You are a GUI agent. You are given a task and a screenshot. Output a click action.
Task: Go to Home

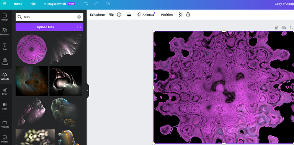(x=18, y=4)
